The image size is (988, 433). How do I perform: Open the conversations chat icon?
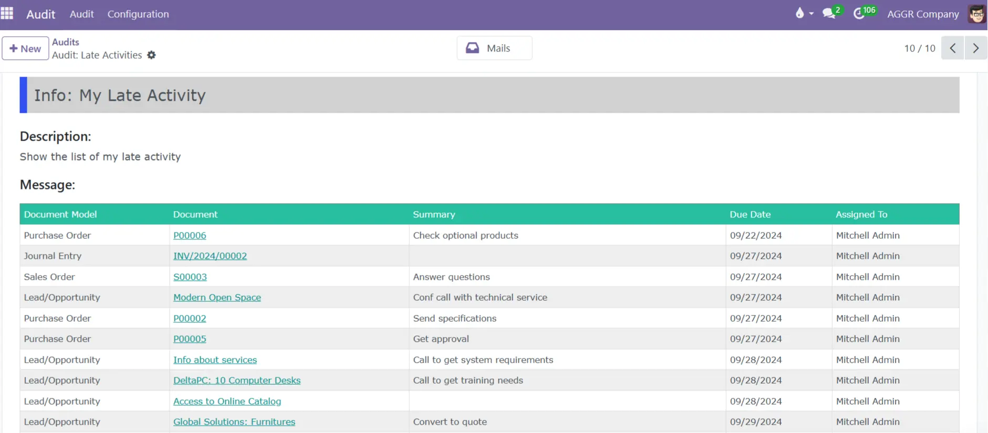[829, 14]
